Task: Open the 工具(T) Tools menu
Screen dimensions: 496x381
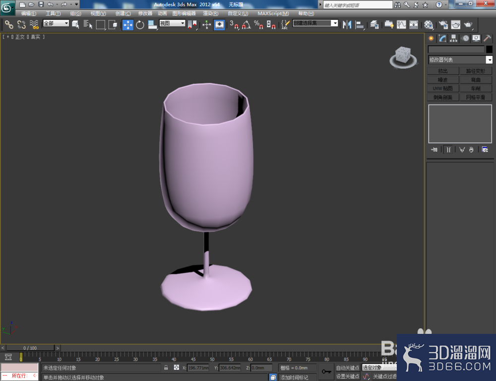Action: coord(53,13)
